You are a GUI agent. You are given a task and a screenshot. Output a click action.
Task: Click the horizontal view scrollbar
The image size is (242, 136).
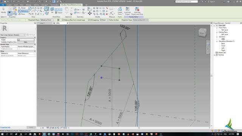pos(139,128)
